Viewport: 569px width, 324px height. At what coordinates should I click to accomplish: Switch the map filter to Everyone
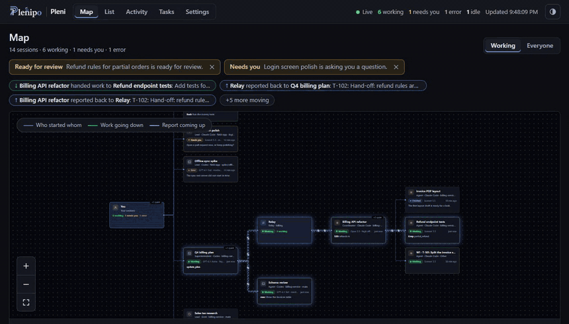click(540, 46)
